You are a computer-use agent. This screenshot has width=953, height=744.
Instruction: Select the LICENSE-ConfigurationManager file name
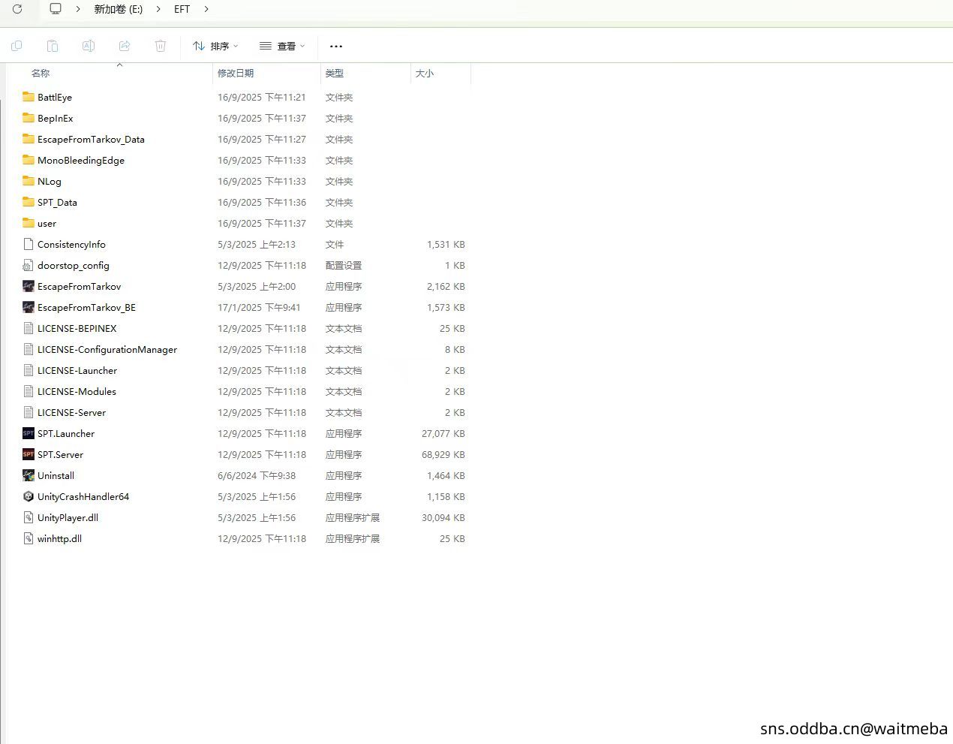(x=107, y=349)
